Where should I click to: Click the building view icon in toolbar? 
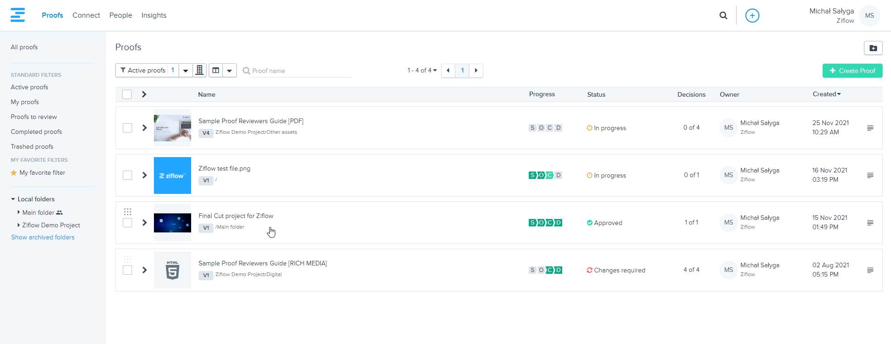(x=199, y=70)
